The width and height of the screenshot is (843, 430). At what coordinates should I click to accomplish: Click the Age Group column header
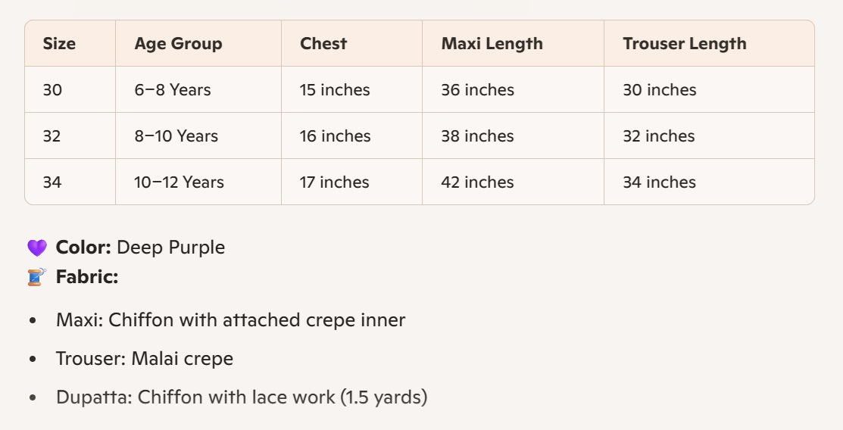click(178, 44)
